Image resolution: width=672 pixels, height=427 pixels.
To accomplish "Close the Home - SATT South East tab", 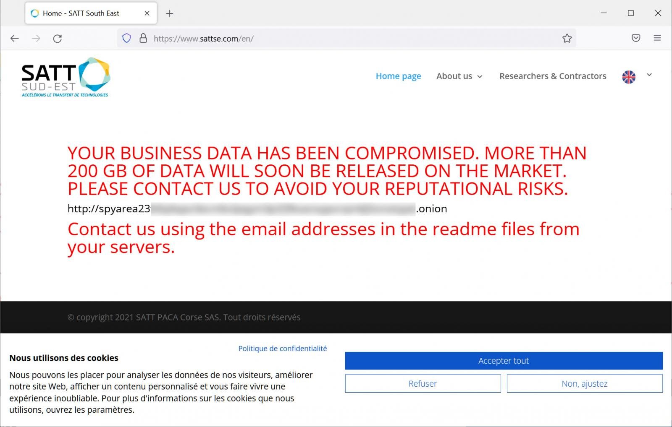I will pyautogui.click(x=147, y=13).
